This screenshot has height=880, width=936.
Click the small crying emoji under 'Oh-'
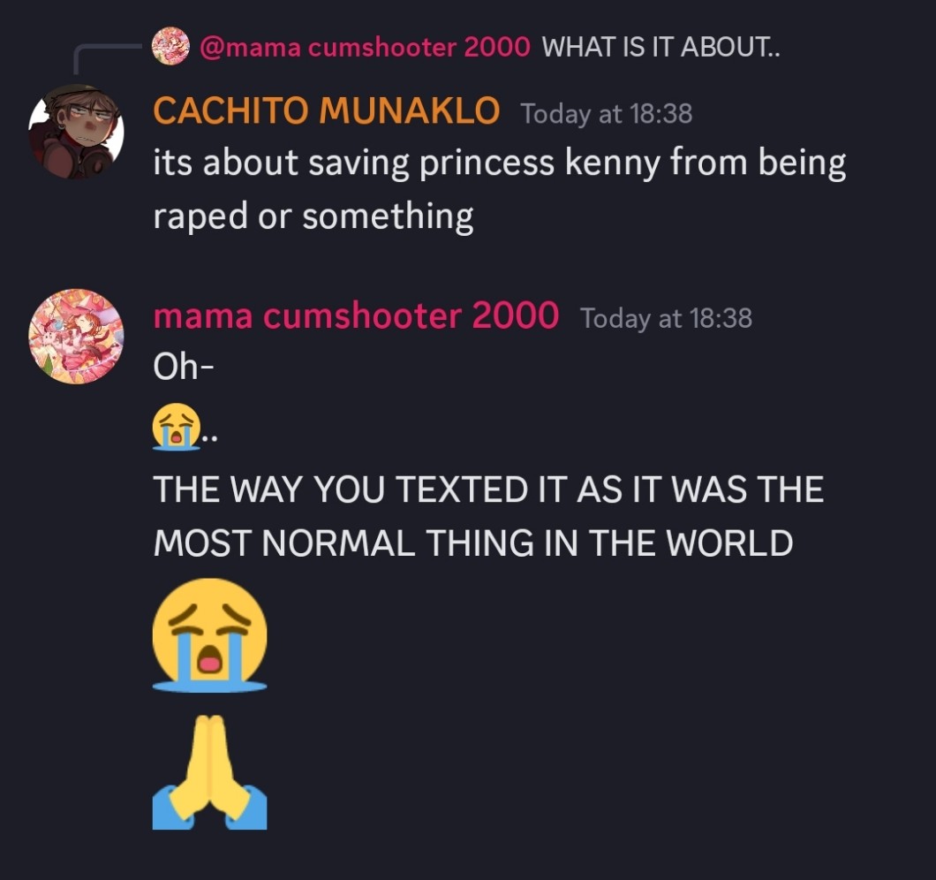176,429
